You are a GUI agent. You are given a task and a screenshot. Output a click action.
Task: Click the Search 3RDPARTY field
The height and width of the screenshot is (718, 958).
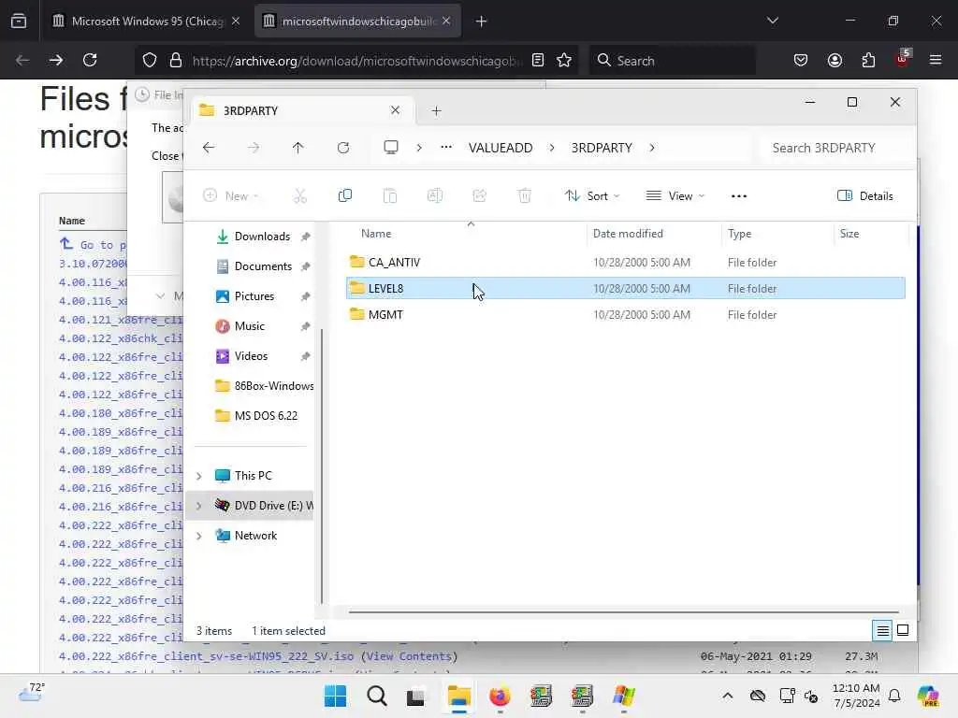835,148
